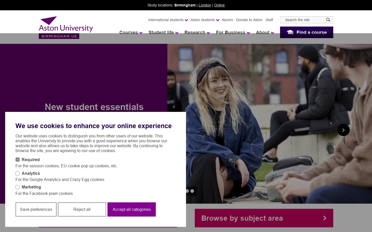Click the arrow on Browse by subject area
Image resolution: width=372 pixels, height=232 pixels.
coord(325,218)
